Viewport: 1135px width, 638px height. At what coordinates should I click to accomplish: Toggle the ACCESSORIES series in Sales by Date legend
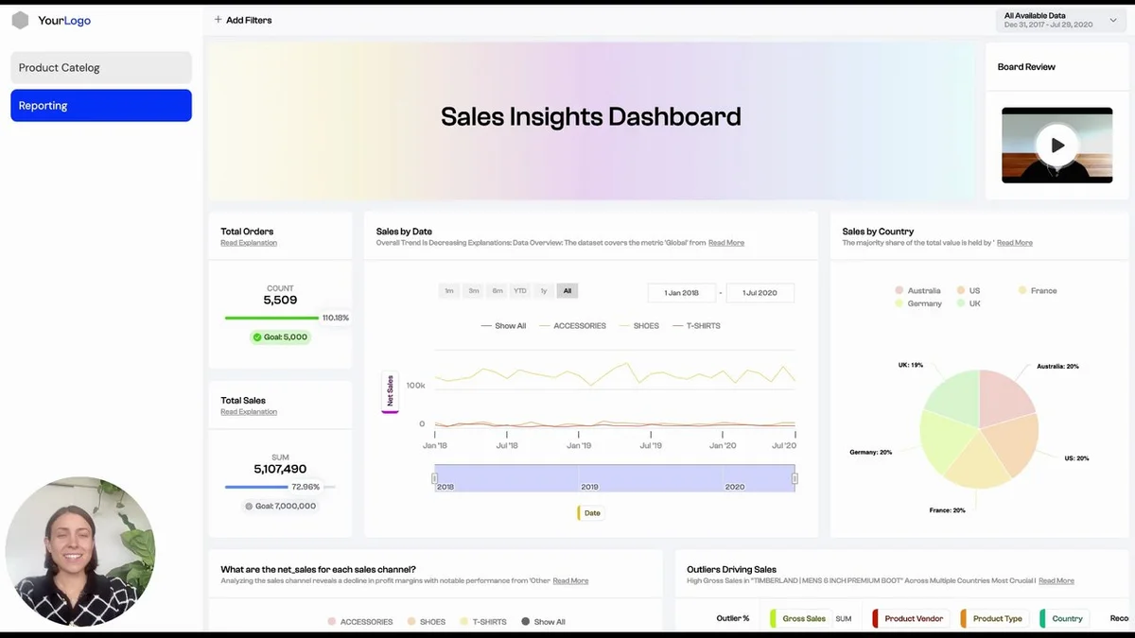tap(581, 325)
